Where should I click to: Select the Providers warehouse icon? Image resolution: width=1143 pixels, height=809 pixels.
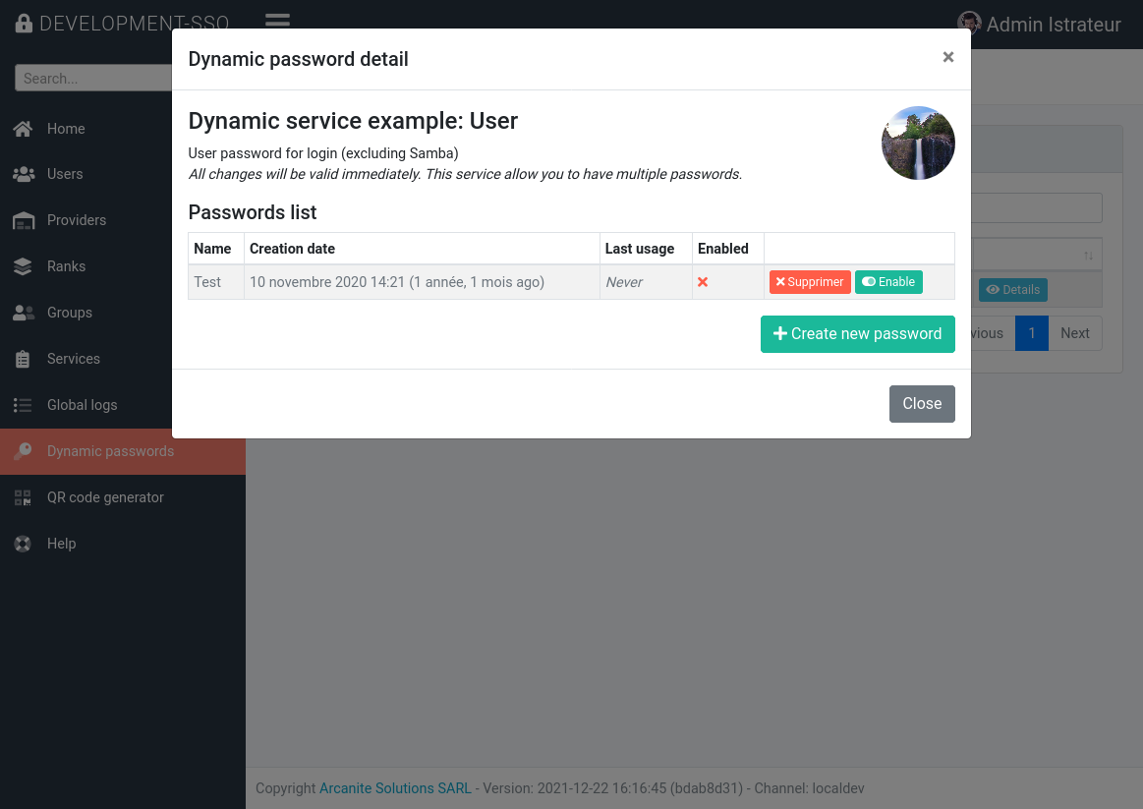click(x=24, y=221)
